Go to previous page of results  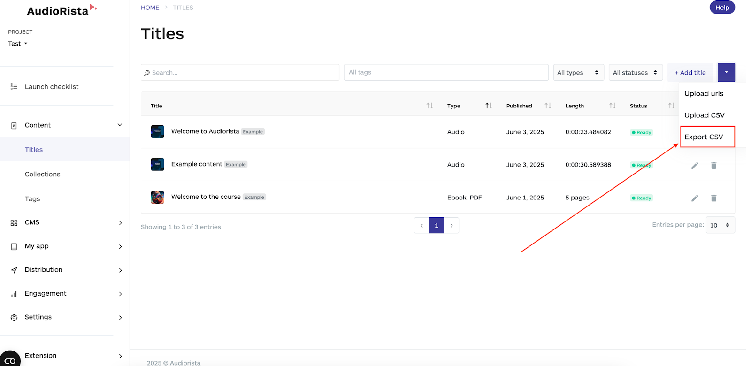421,226
